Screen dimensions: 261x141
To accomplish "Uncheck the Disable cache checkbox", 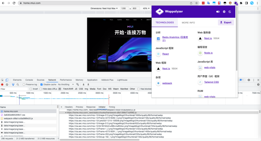I will point(41,85).
